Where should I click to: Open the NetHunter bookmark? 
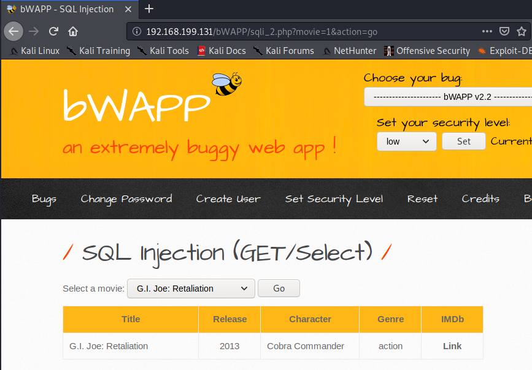click(x=349, y=51)
